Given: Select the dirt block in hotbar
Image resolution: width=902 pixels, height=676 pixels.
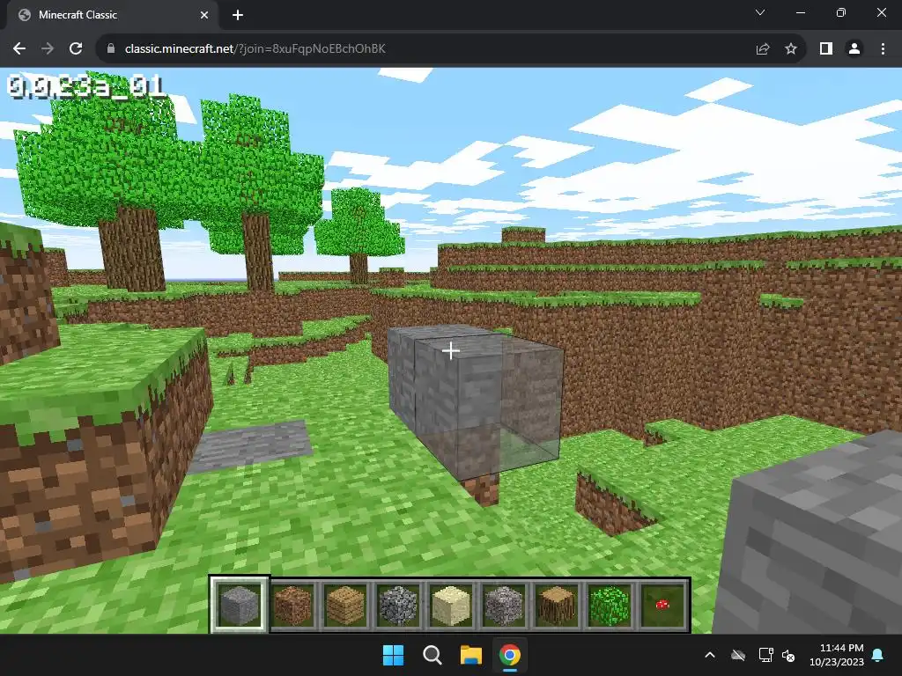Looking at the screenshot, I should coord(292,605).
